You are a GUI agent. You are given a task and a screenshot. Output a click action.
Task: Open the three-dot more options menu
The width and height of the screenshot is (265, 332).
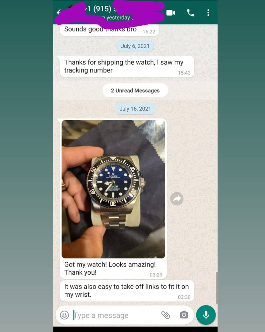[x=208, y=13]
